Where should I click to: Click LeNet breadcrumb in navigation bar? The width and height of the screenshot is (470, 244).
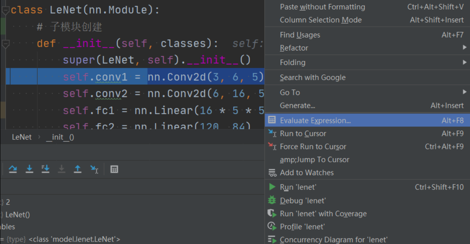click(22, 137)
